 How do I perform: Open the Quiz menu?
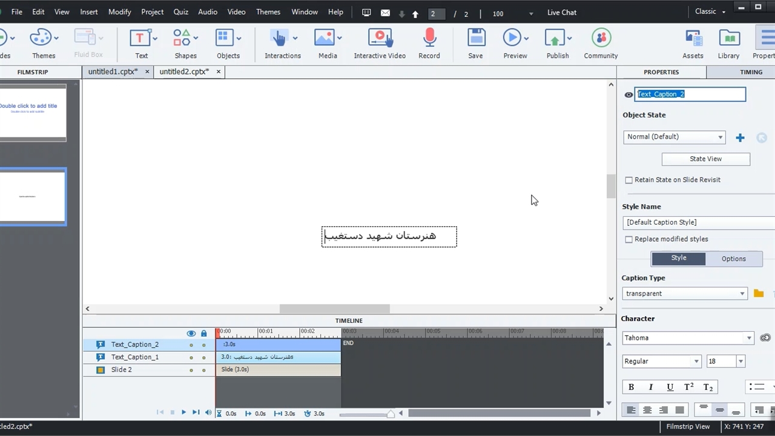[x=180, y=12]
